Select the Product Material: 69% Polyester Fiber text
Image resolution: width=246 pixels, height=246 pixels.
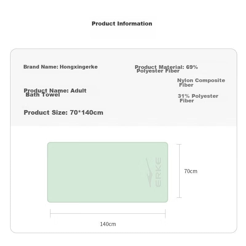166,69
